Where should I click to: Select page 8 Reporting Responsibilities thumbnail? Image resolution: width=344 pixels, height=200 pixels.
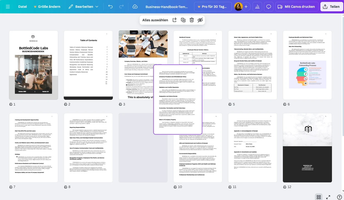(x=88, y=148)
